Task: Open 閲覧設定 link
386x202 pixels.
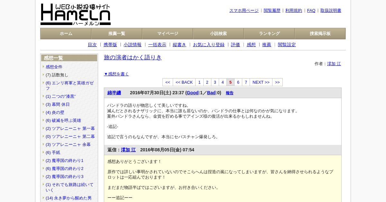Action: [287, 45]
